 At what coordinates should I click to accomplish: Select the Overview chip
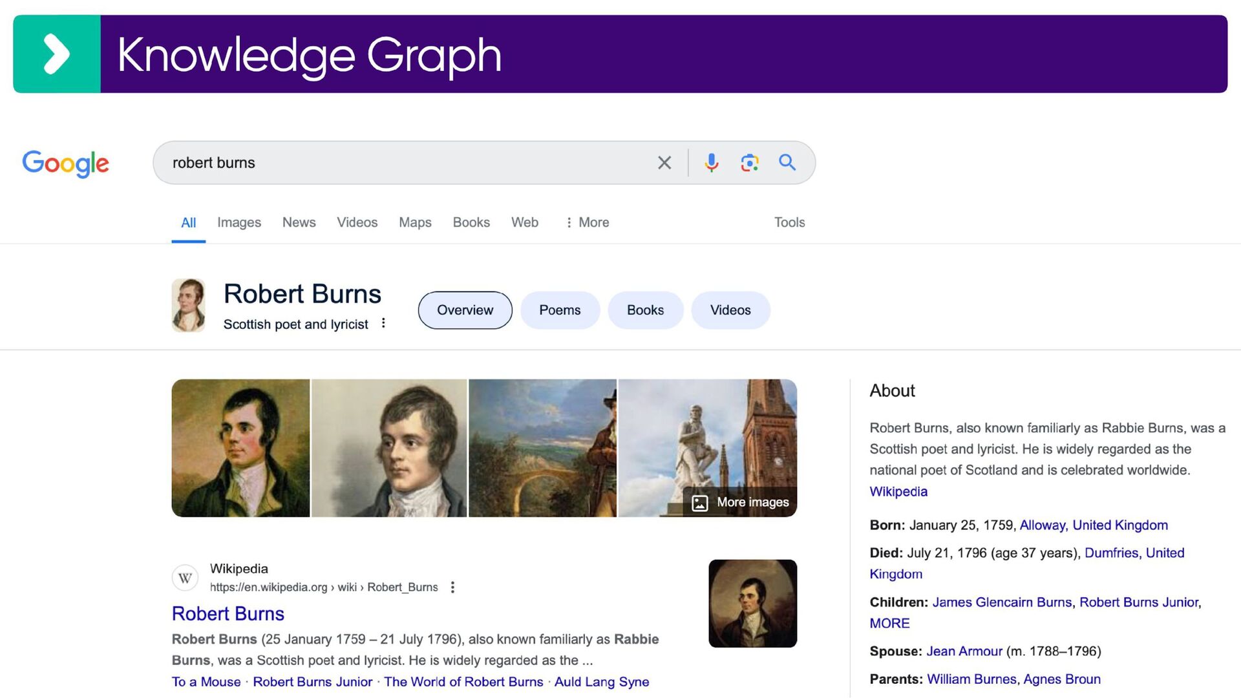tap(465, 310)
